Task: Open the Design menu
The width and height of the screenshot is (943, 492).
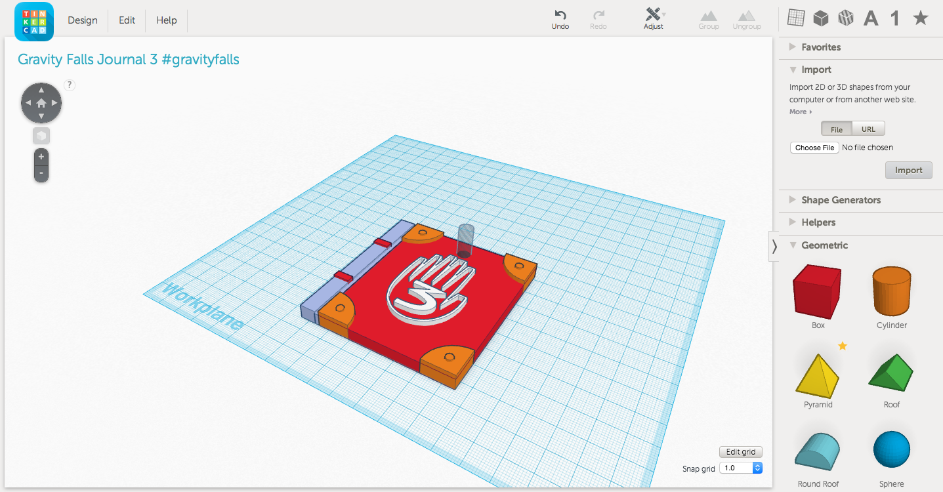Action: (83, 20)
